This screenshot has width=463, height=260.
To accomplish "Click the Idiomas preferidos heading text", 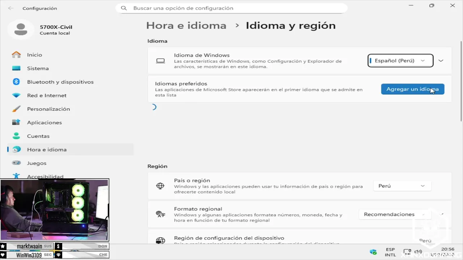I will point(181,83).
